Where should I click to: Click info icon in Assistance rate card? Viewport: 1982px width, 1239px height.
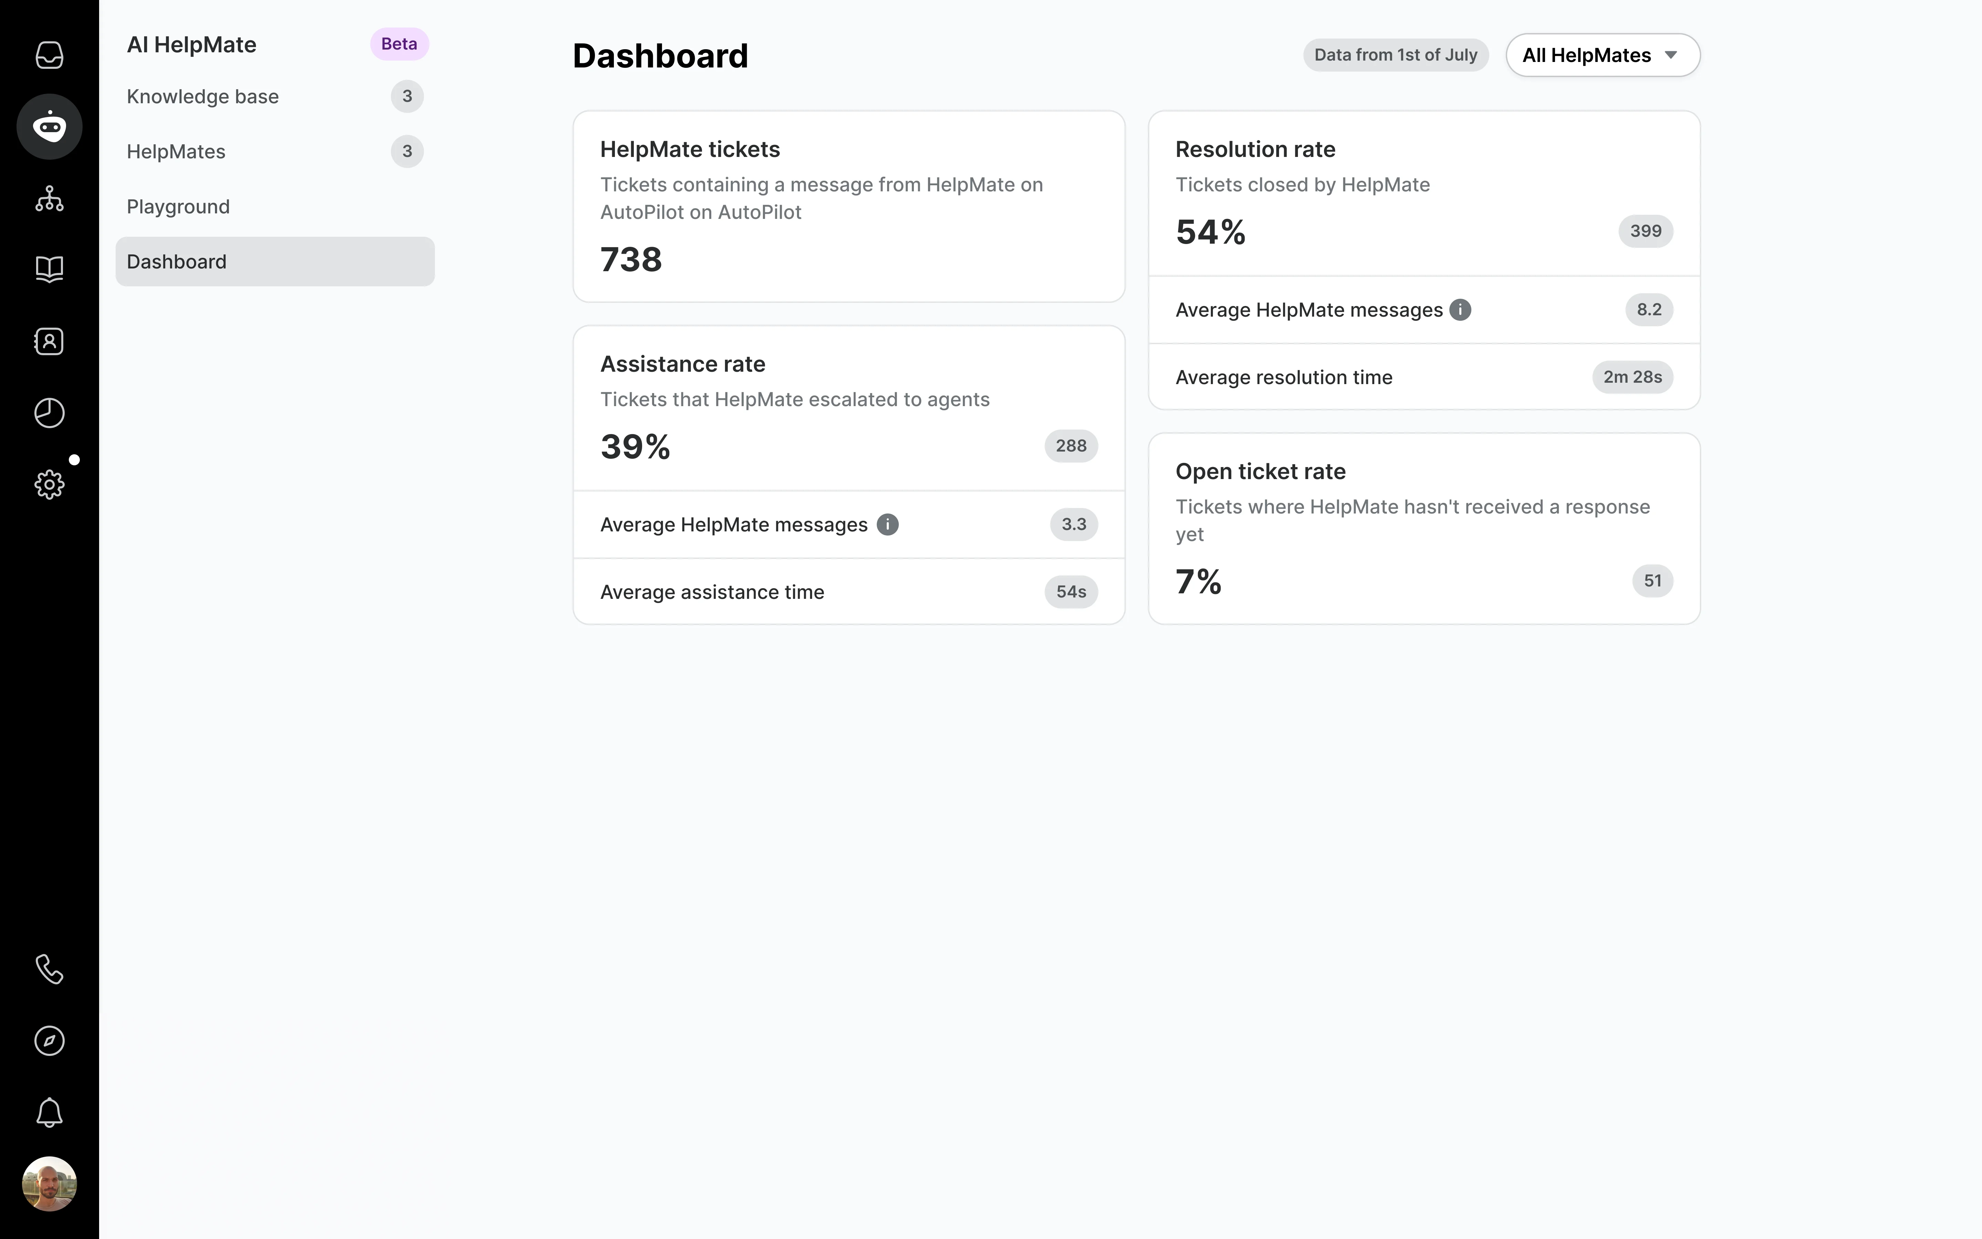(887, 525)
